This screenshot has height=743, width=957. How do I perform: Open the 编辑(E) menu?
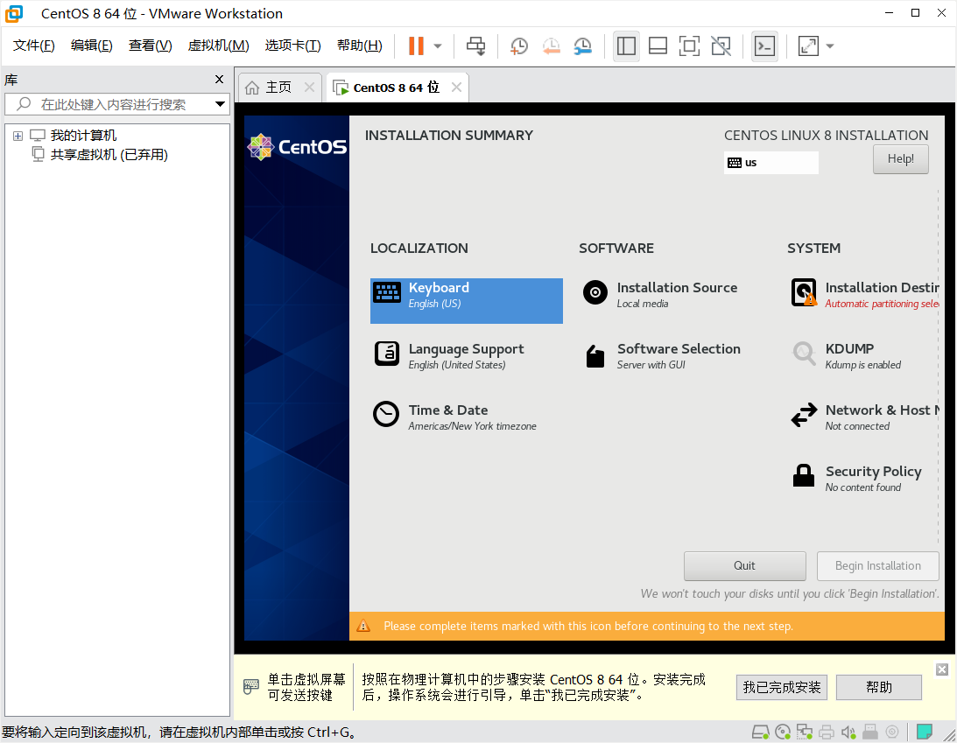click(x=92, y=46)
